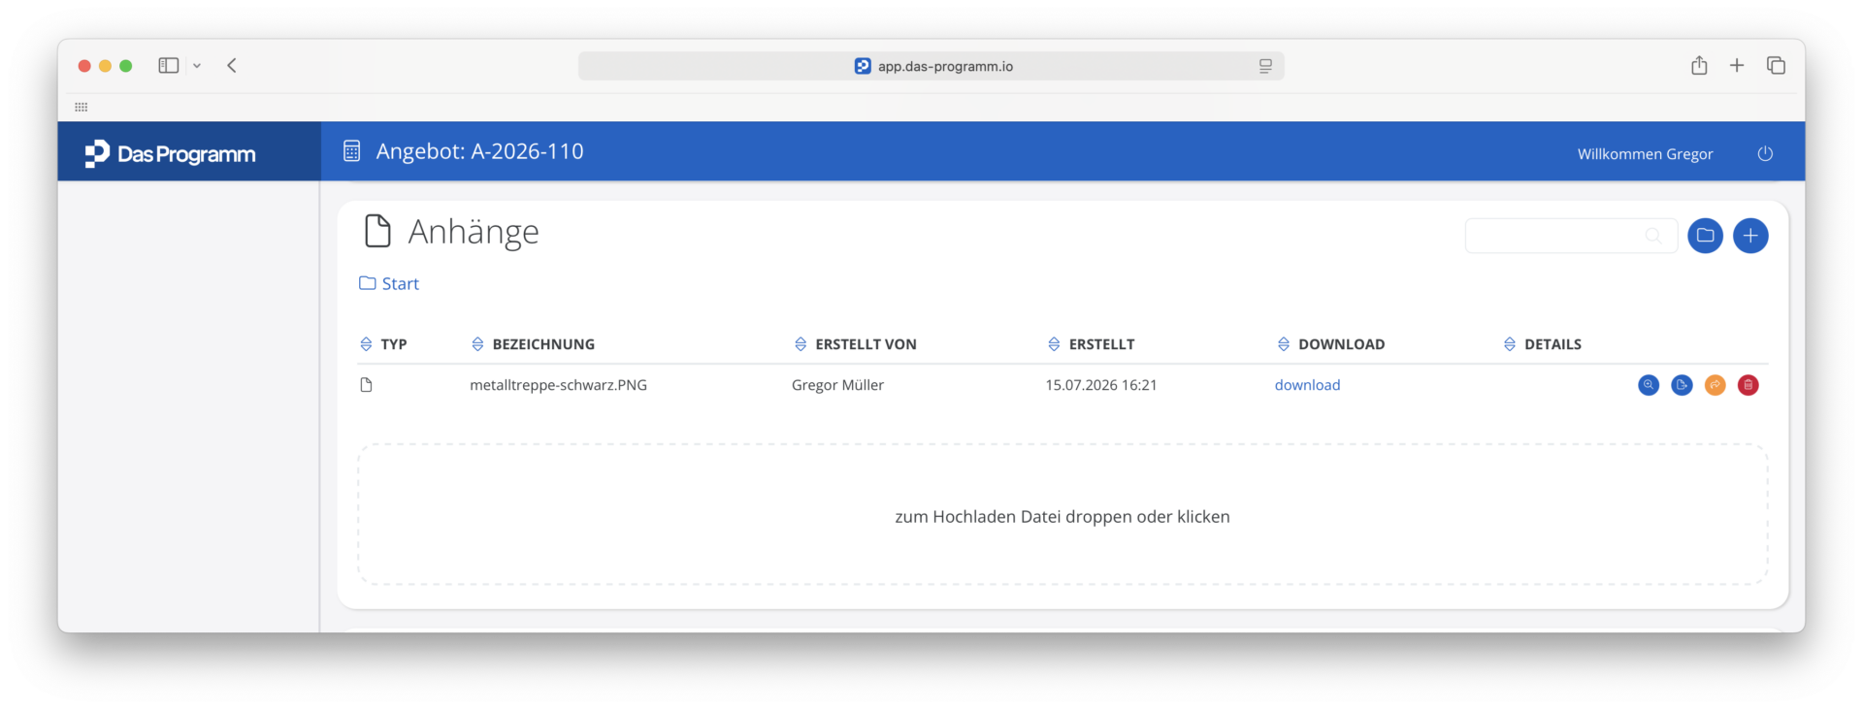Click the orange share arrow icon
This screenshot has width=1863, height=709.
1716,385
